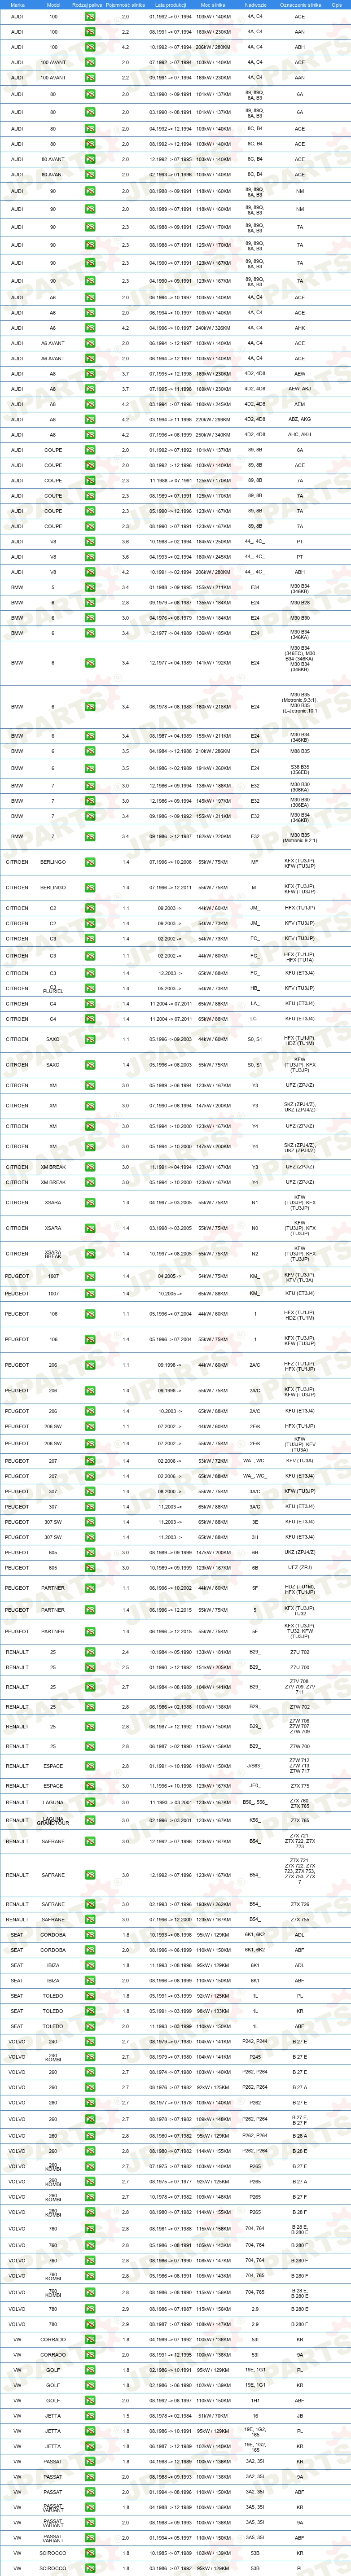351x2576 pixels.
Task: Select the AHC, AKH engine code cell
Action: tap(300, 435)
